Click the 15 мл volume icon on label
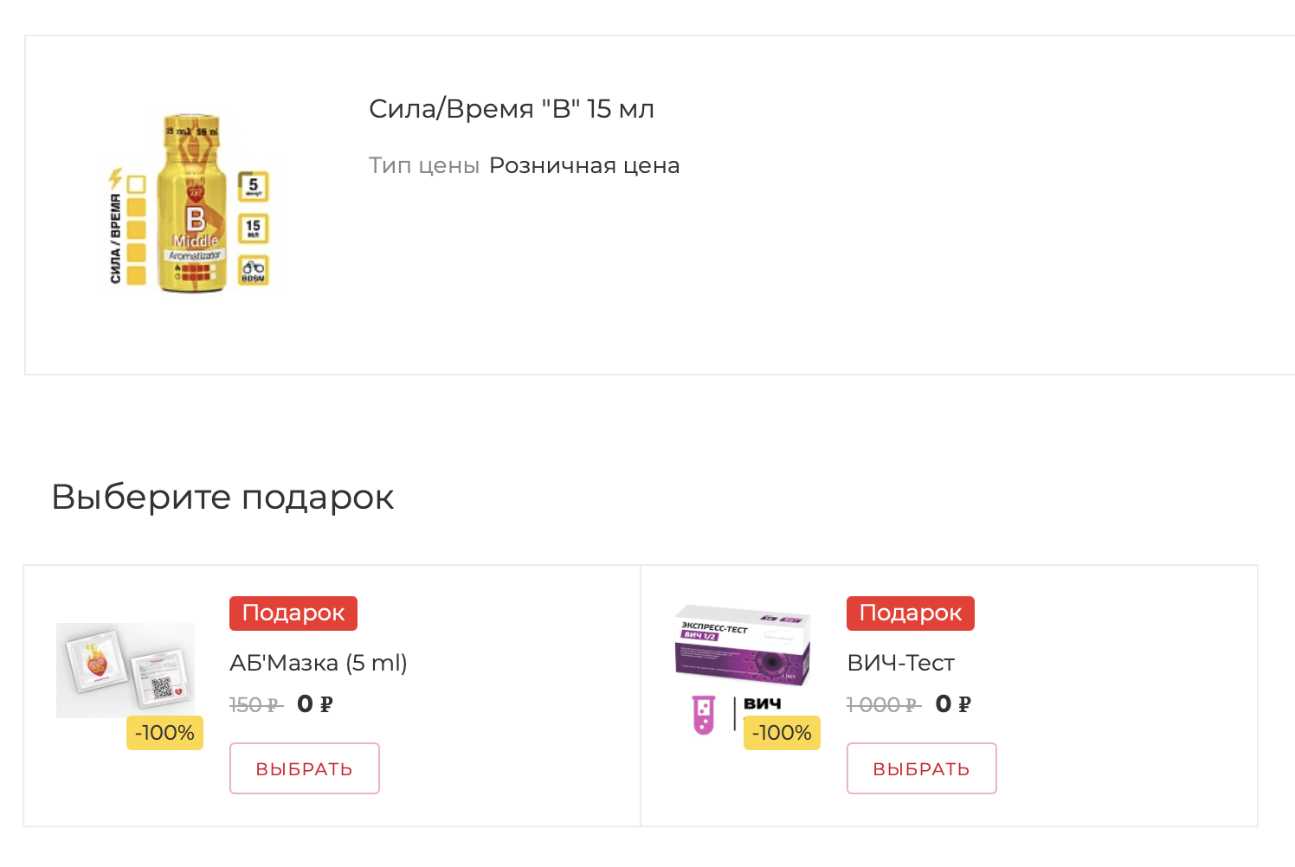 (254, 228)
